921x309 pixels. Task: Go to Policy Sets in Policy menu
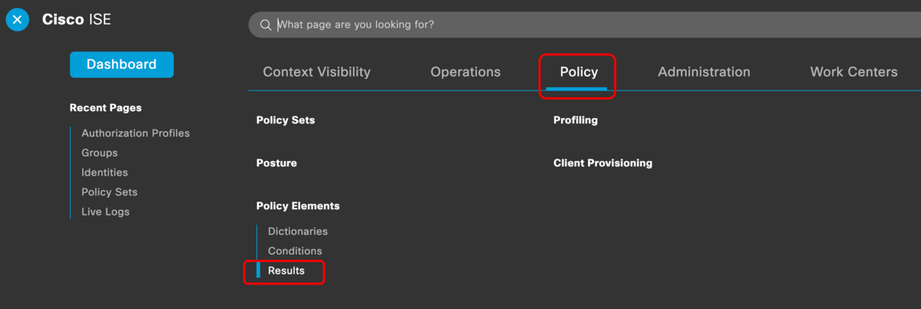pyautogui.click(x=286, y=120)
